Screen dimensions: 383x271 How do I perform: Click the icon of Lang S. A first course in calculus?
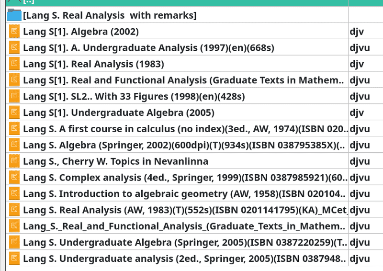(14, 128)
